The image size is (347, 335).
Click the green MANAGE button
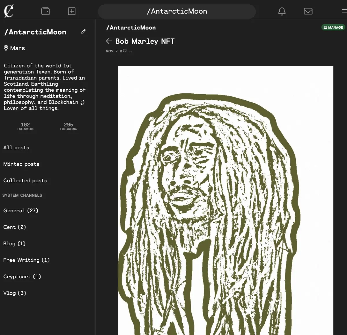click(x=333, y=27)
